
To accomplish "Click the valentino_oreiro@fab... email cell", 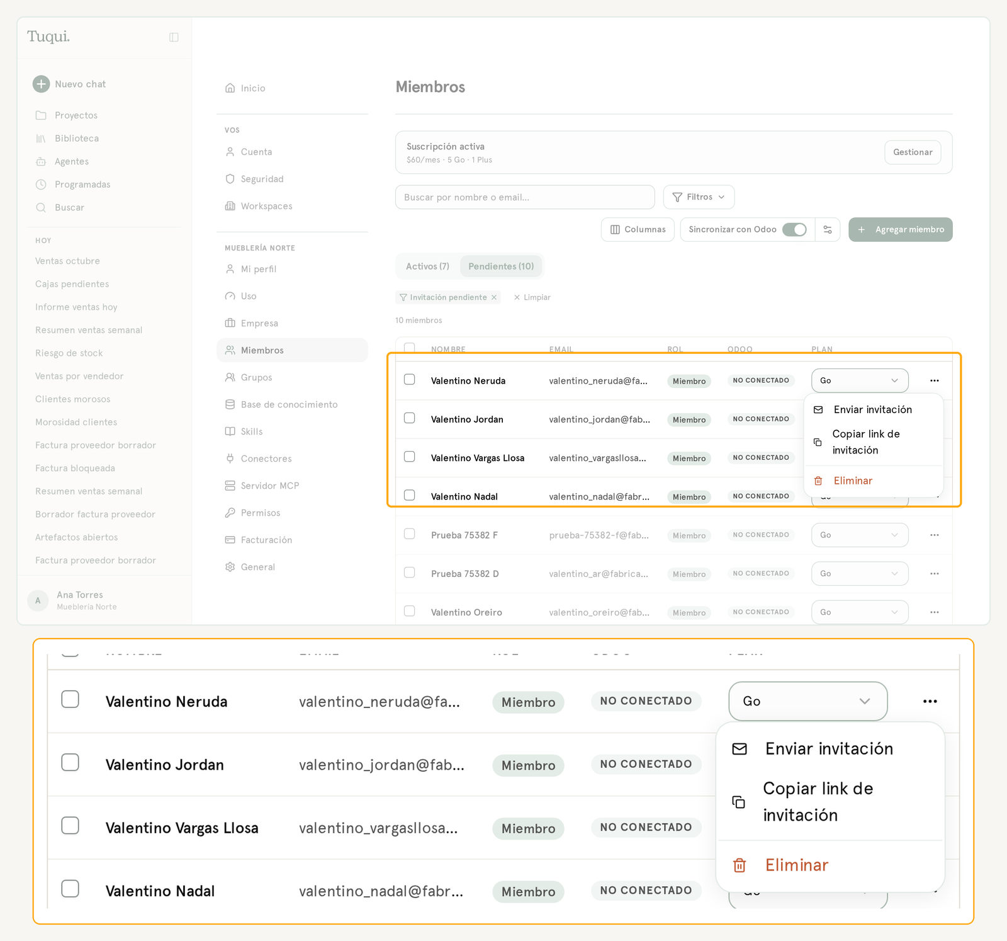I will (x=599, y=612).
